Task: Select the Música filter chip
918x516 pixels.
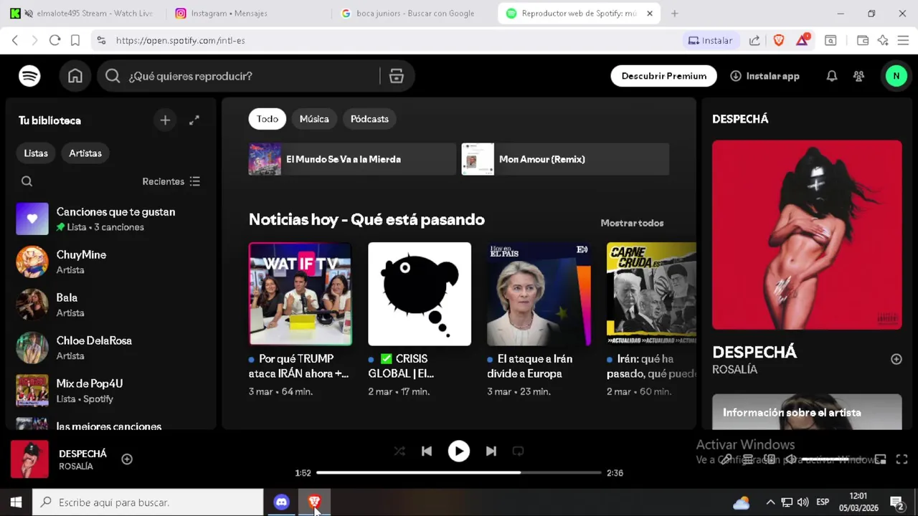Action: 314,119
